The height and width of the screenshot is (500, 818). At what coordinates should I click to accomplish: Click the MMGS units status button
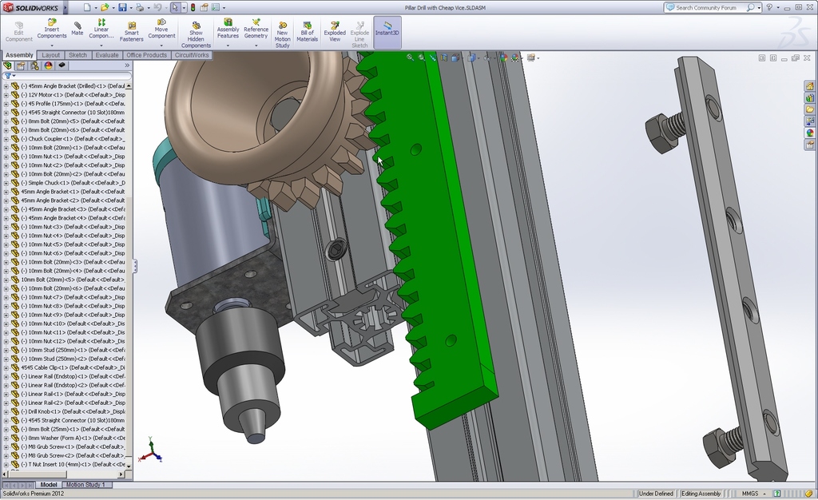point(749,494)
